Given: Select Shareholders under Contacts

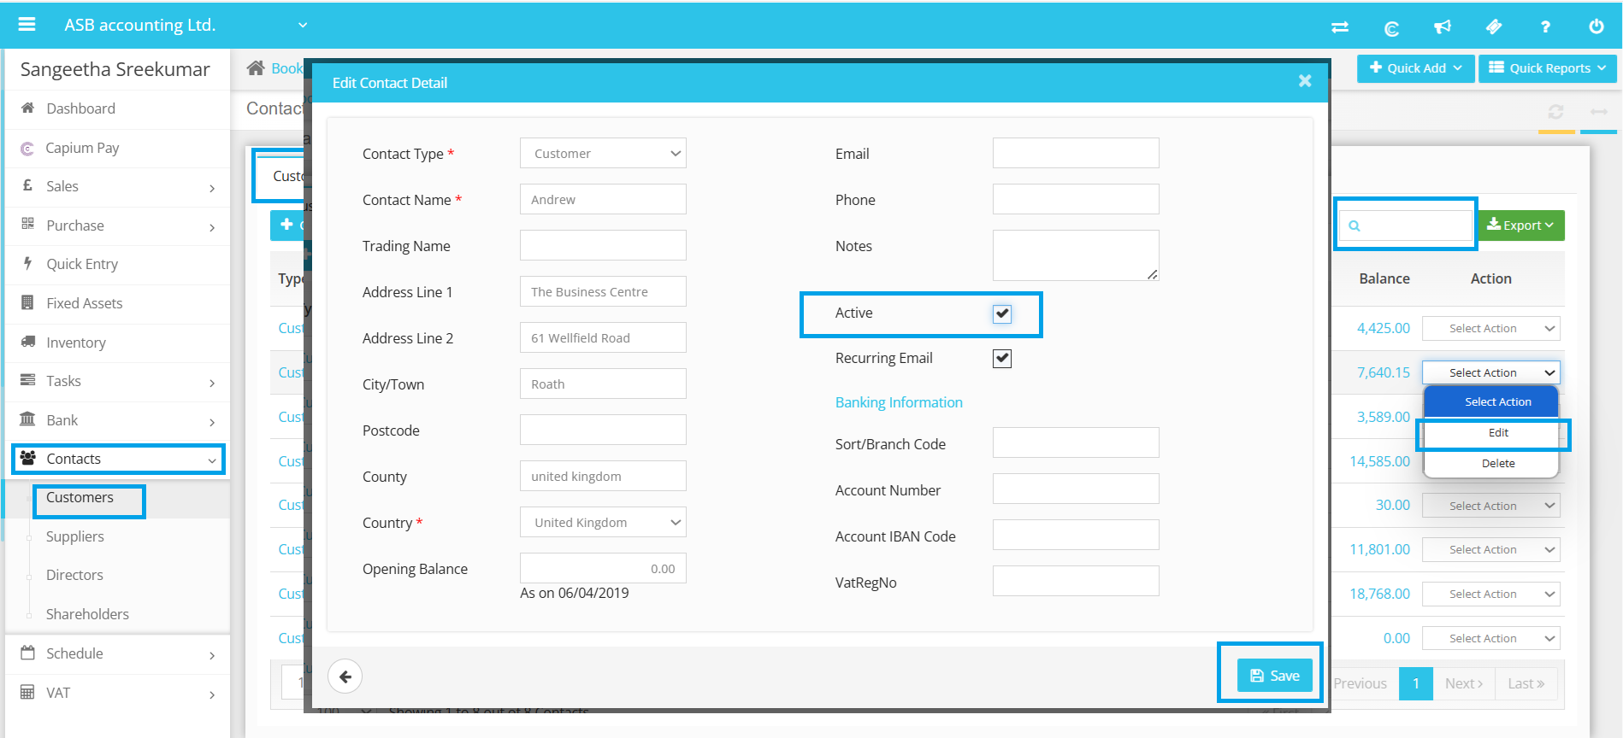Looking at the screenshot, I should (x=87, y=614).
